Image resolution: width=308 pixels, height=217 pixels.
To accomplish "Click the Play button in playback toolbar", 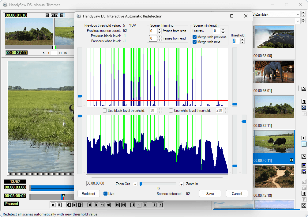I will point(53,205).
